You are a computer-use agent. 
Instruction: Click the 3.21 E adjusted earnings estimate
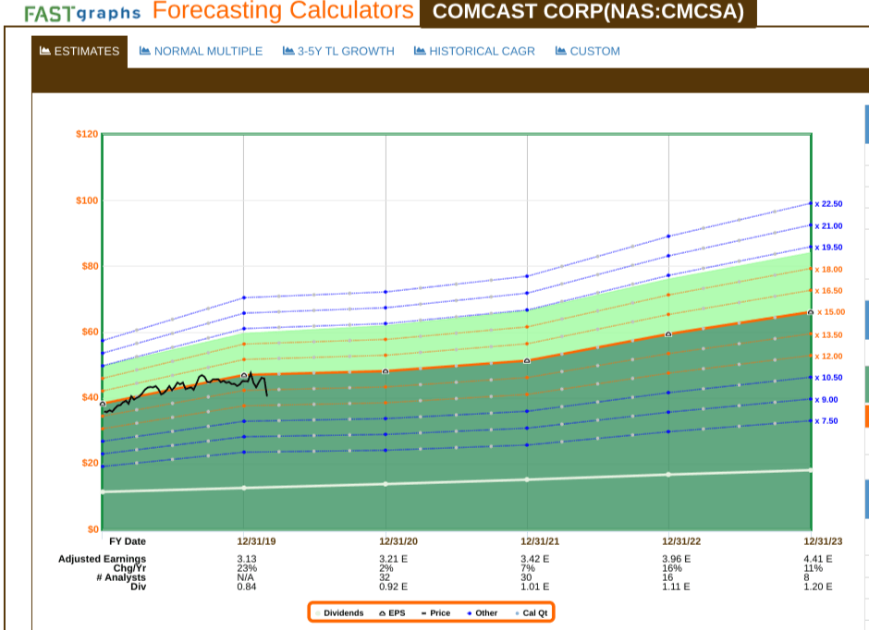pos(393,559)
